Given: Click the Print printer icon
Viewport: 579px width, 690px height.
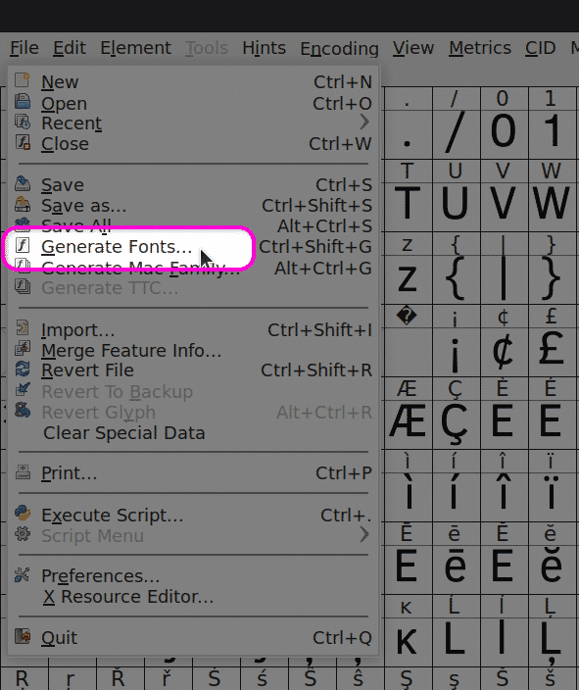Looking at the screenshot, I should click(22, 471).
